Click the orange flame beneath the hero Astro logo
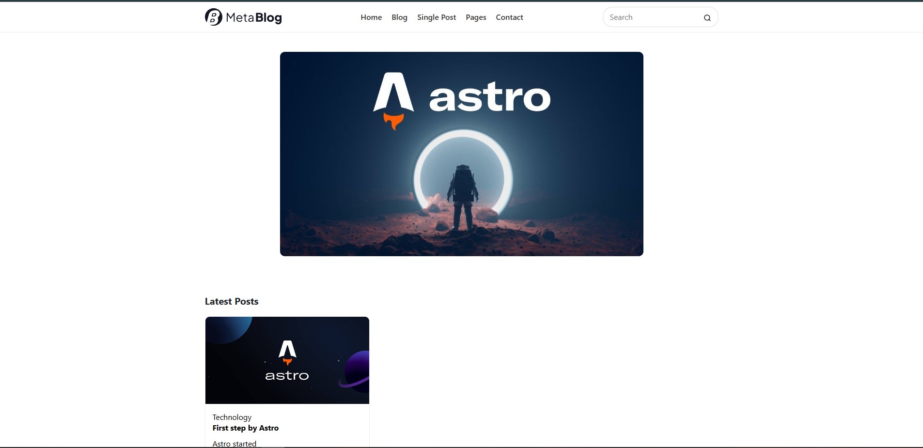The width and height of the screenshot is (923, 448). (x=393, y=121)
